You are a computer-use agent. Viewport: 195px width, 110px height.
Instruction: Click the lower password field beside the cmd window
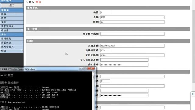124,96
